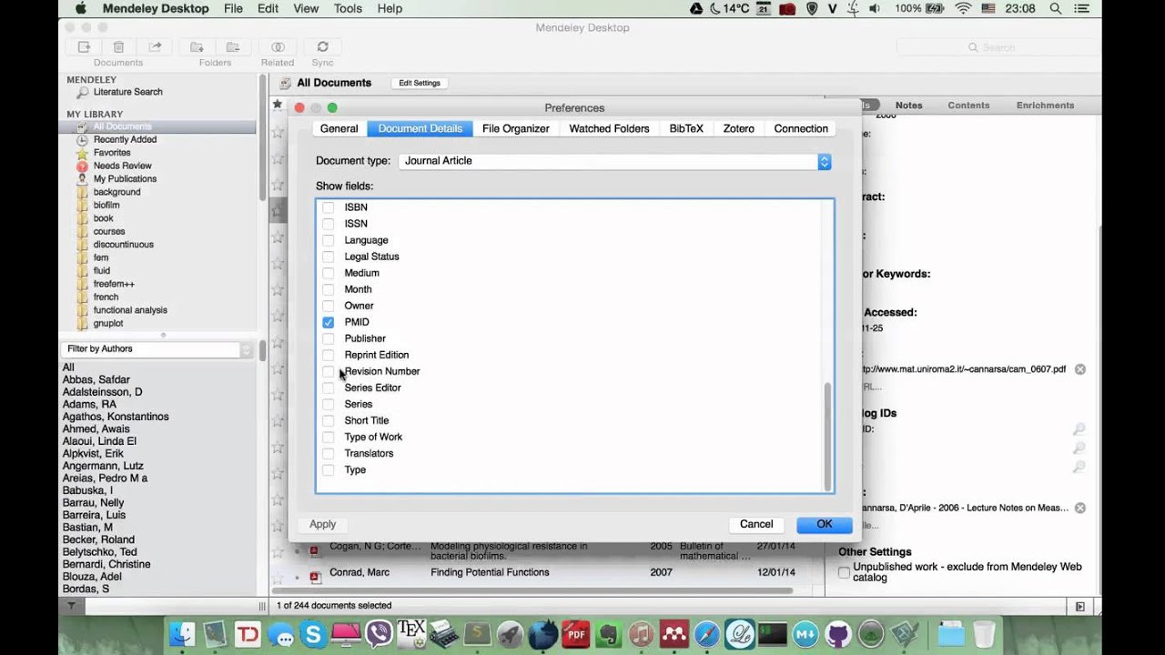Click the Revision Number field label

pos(382,371)
